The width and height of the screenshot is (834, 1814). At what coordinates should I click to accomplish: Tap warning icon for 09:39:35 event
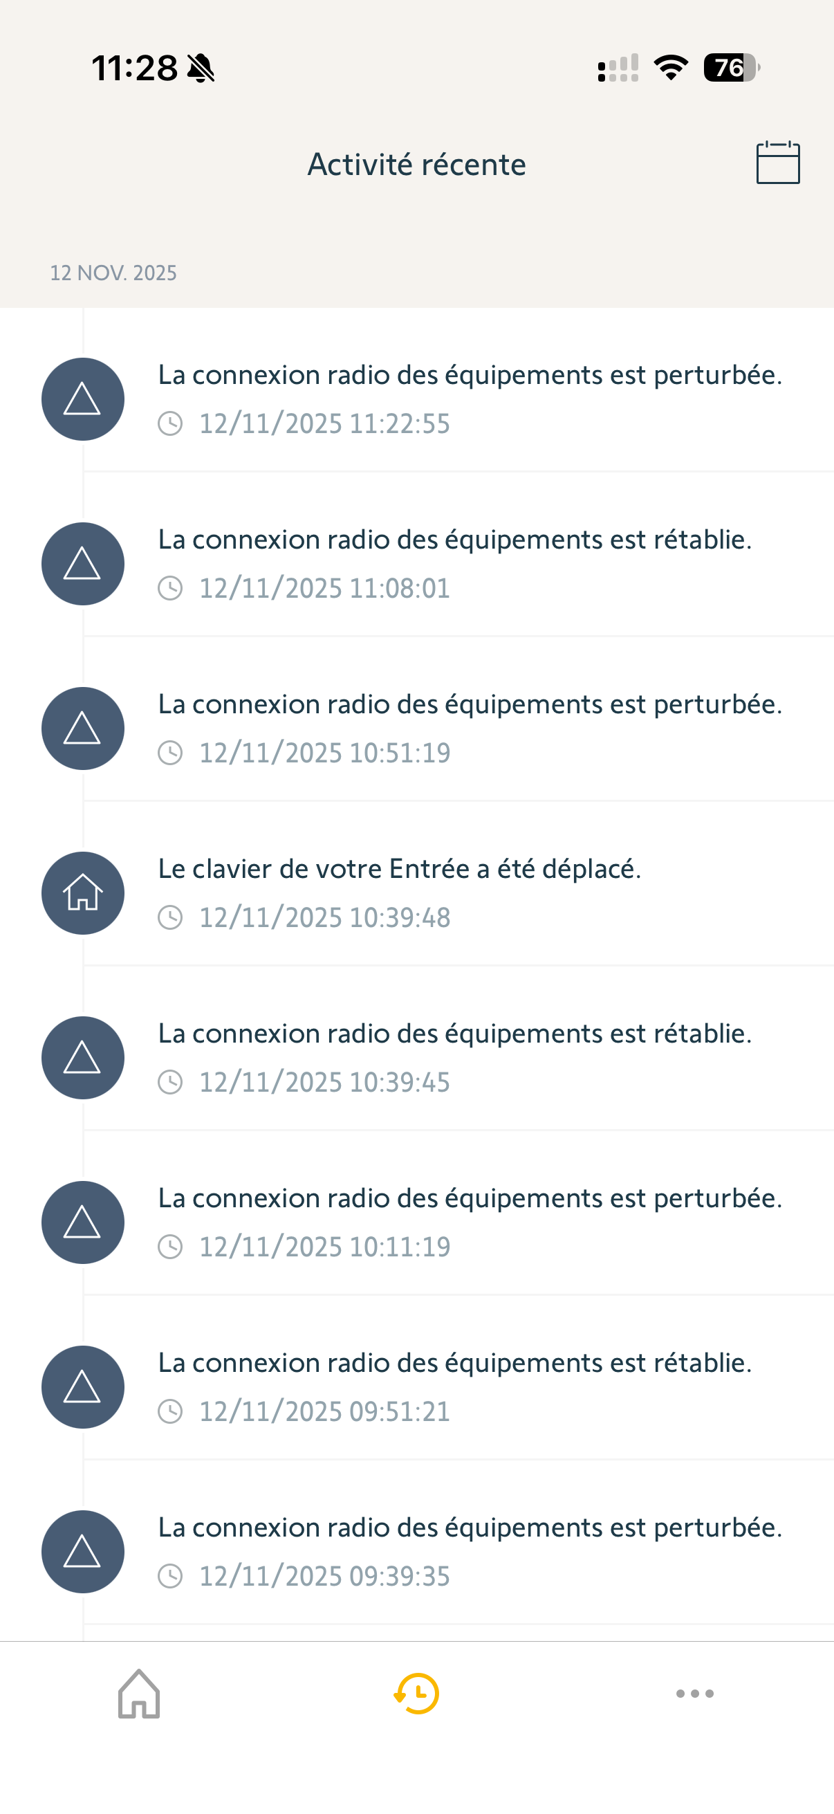point(83,1552)
